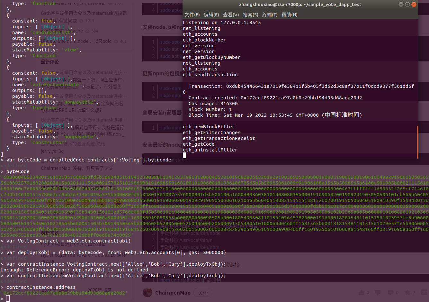Click the star favorite icon
This screenshot has height=302, width=429.
407,292
